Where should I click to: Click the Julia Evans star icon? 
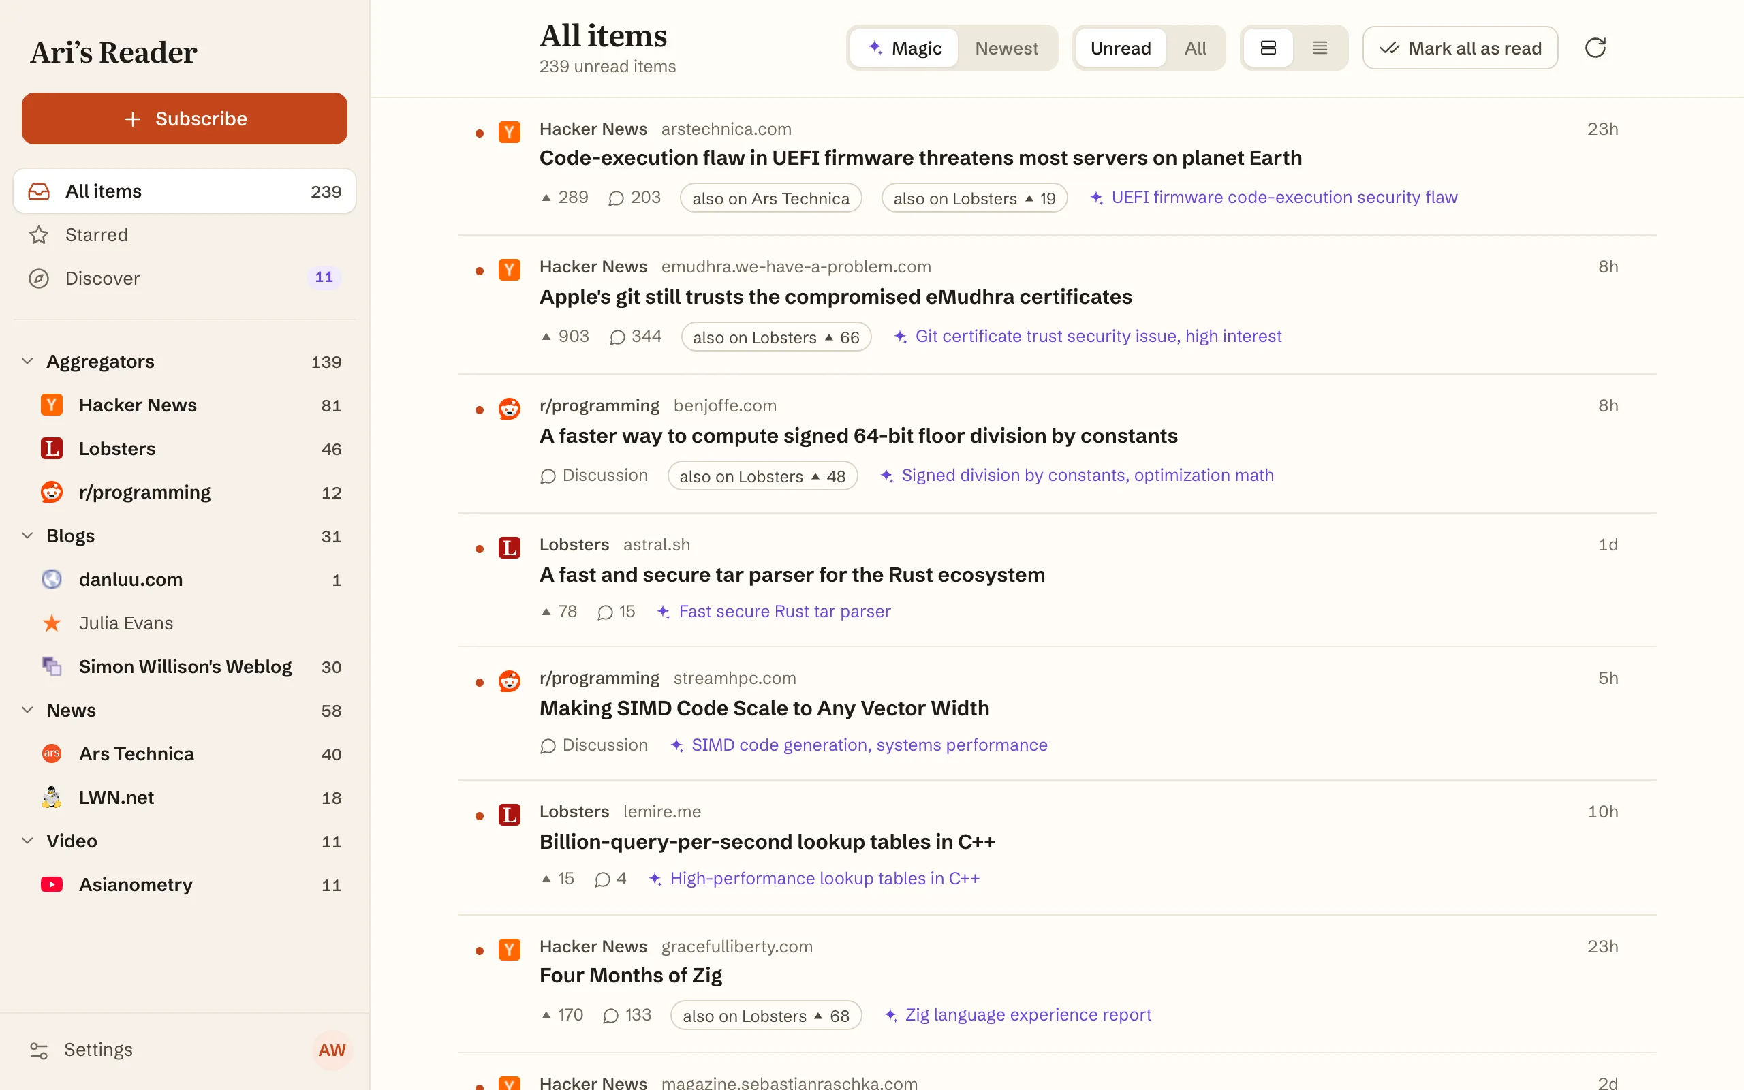(x=51, y=623)
